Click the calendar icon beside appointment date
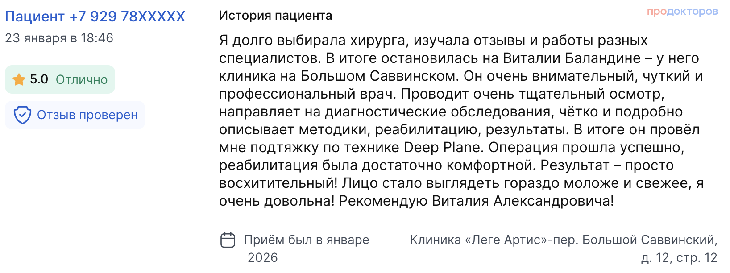This screenshot has height=273, width=730. tap(228, 240)
